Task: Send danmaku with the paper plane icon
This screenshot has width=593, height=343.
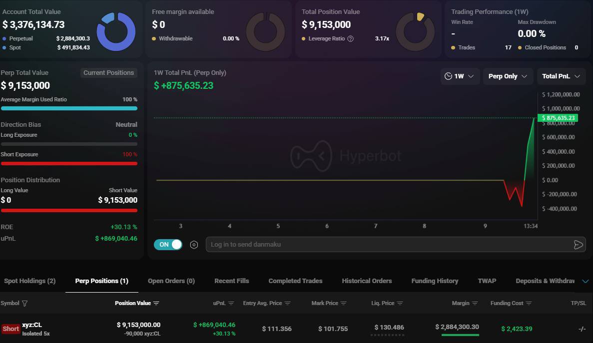Action: tap(578, 245)
